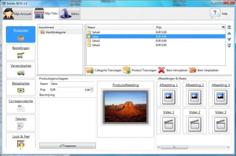This screenshot has height=156, width=236.
Task: Click the Salsa4 product box icon
Action: tap(89, 32)
